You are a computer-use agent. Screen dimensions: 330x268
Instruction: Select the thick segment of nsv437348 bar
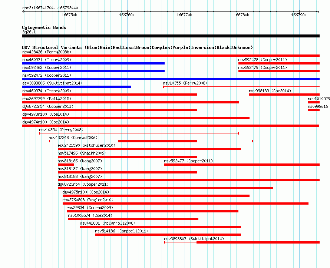[x=158, y=141]
